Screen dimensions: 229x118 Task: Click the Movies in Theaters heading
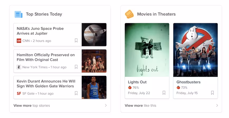click(156, 14)
